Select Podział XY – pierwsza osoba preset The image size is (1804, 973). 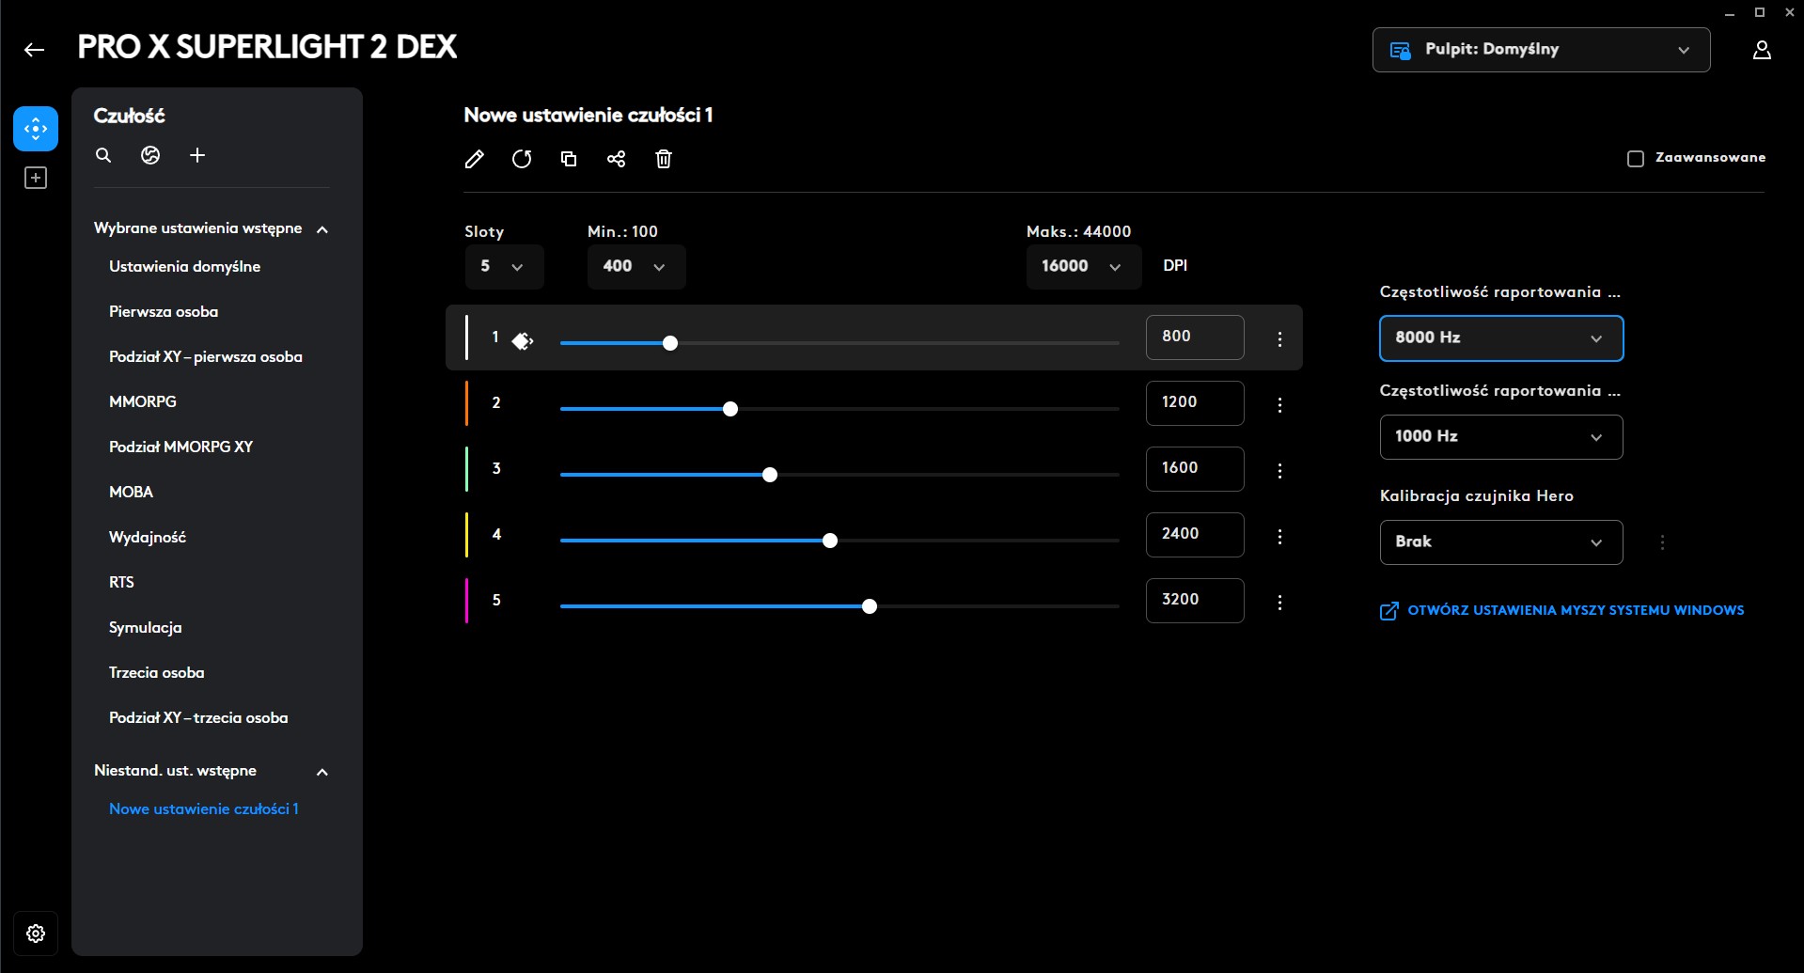[x=206, y=357]
